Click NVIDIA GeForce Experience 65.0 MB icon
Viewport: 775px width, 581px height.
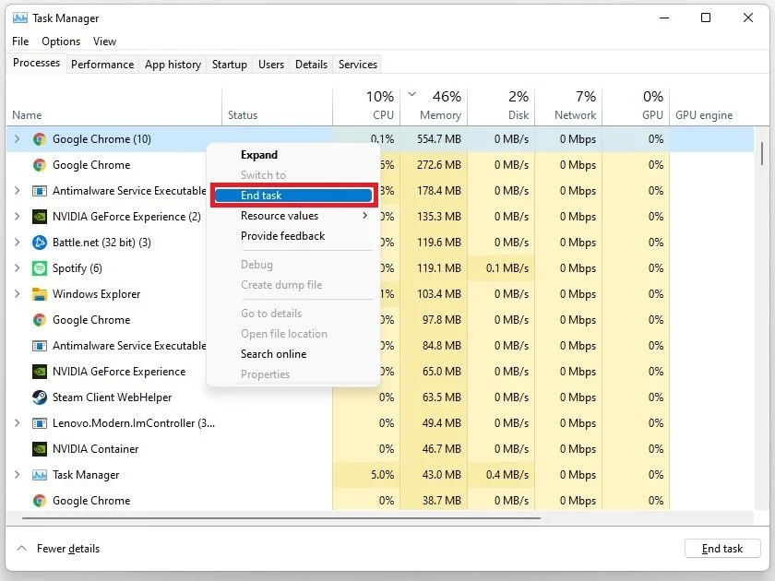(40, 372)
